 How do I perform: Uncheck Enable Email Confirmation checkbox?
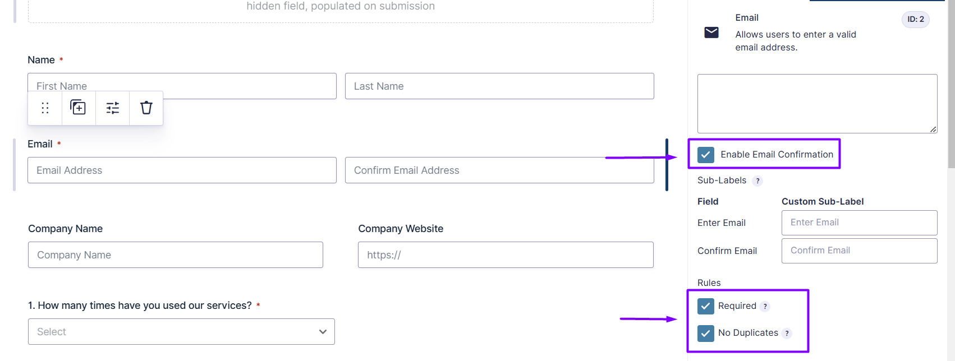tap(706, 155)
